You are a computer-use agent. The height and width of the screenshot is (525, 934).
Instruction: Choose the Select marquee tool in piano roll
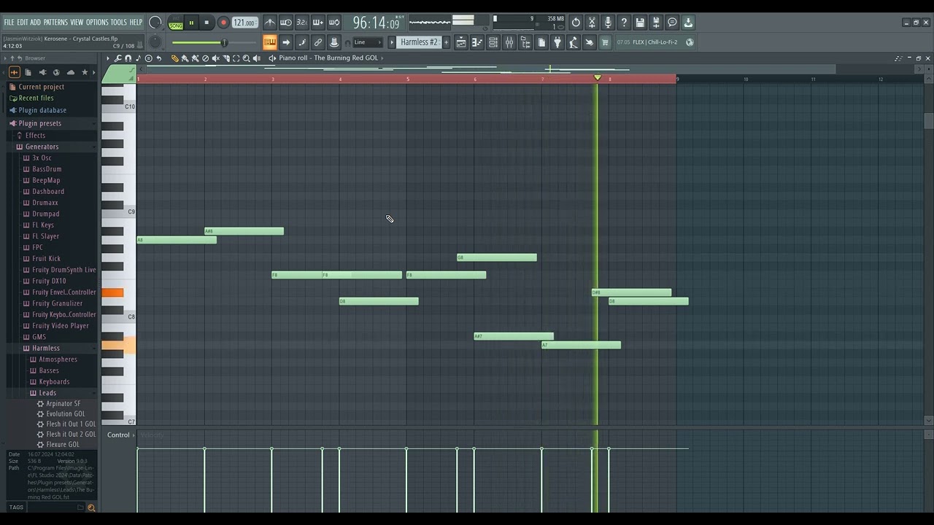(x=236, y=58)
